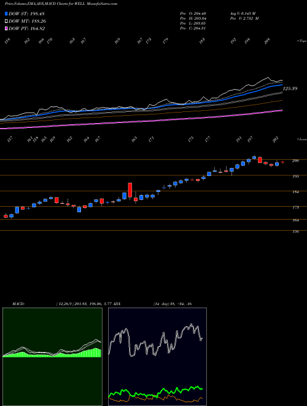Click the last candlestick at the right end
This screenshot has width=307, height=406.
[282, 162]
